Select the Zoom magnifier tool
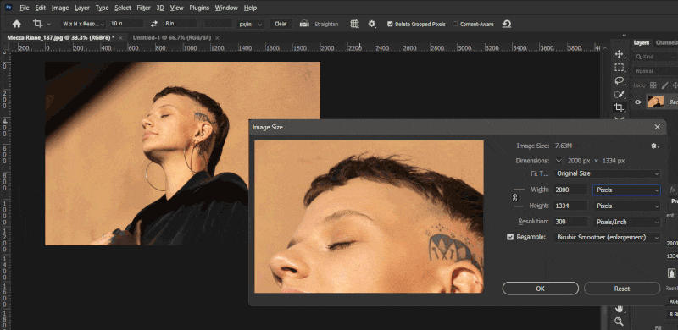This screenshot has width=678, height=330. pos(620,322)
